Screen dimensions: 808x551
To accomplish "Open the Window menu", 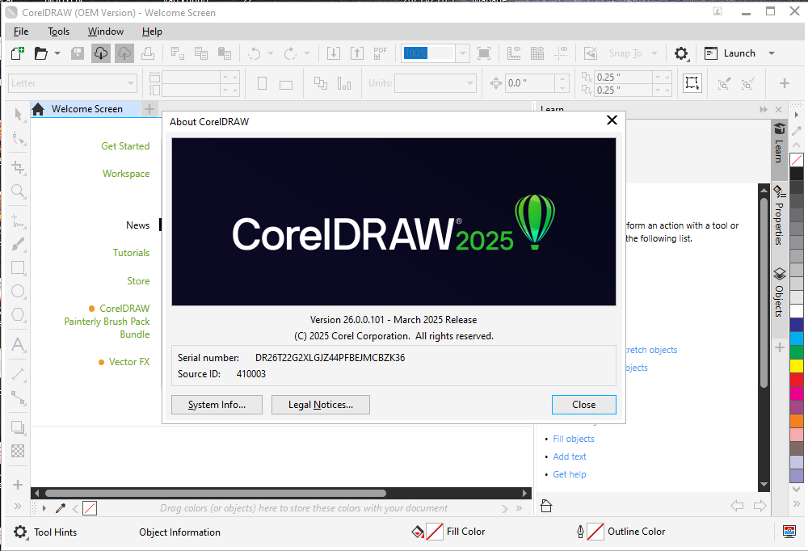I will pyautogui.click(x=106, y=32).
